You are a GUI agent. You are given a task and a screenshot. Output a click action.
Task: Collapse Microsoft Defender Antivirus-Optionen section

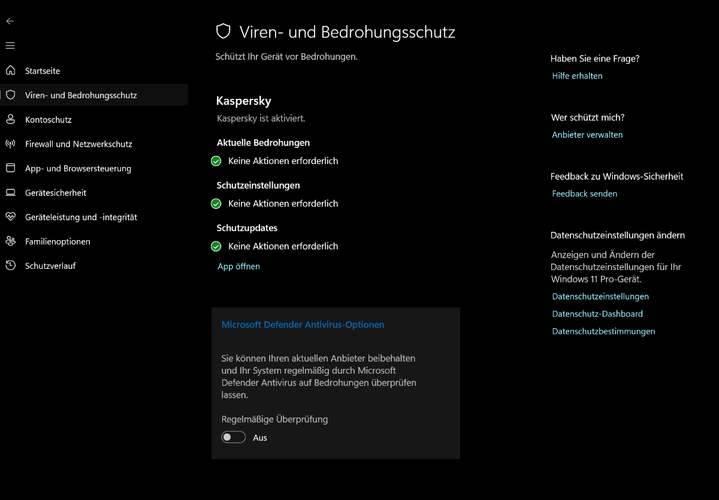303,325
